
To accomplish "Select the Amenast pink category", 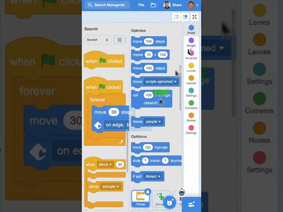I will coord(191,53).
